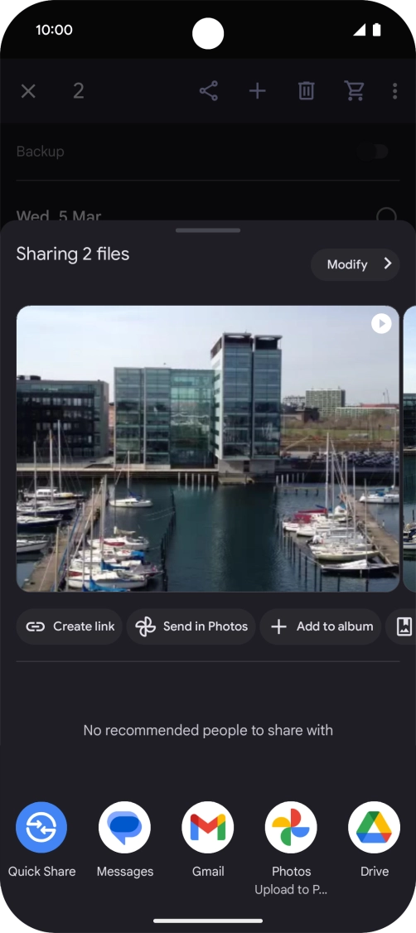This screenshot has height=933, width=416.
Task: Tap the share icon in top bar
Action: click(x=208, y=91)
